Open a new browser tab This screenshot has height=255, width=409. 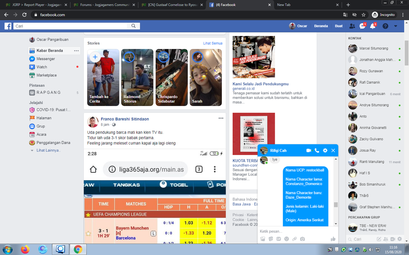click(x=348, y=5)
